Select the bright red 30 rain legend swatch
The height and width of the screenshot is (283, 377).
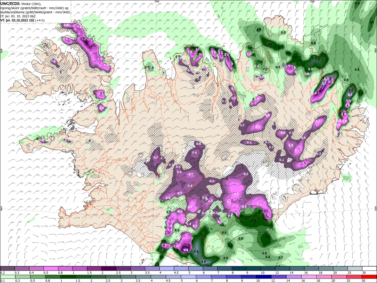[x=369, y=277]
